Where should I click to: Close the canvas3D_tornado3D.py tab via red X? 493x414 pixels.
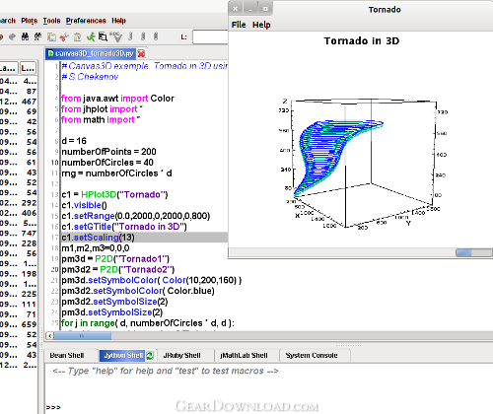click(x=141, y=53)
